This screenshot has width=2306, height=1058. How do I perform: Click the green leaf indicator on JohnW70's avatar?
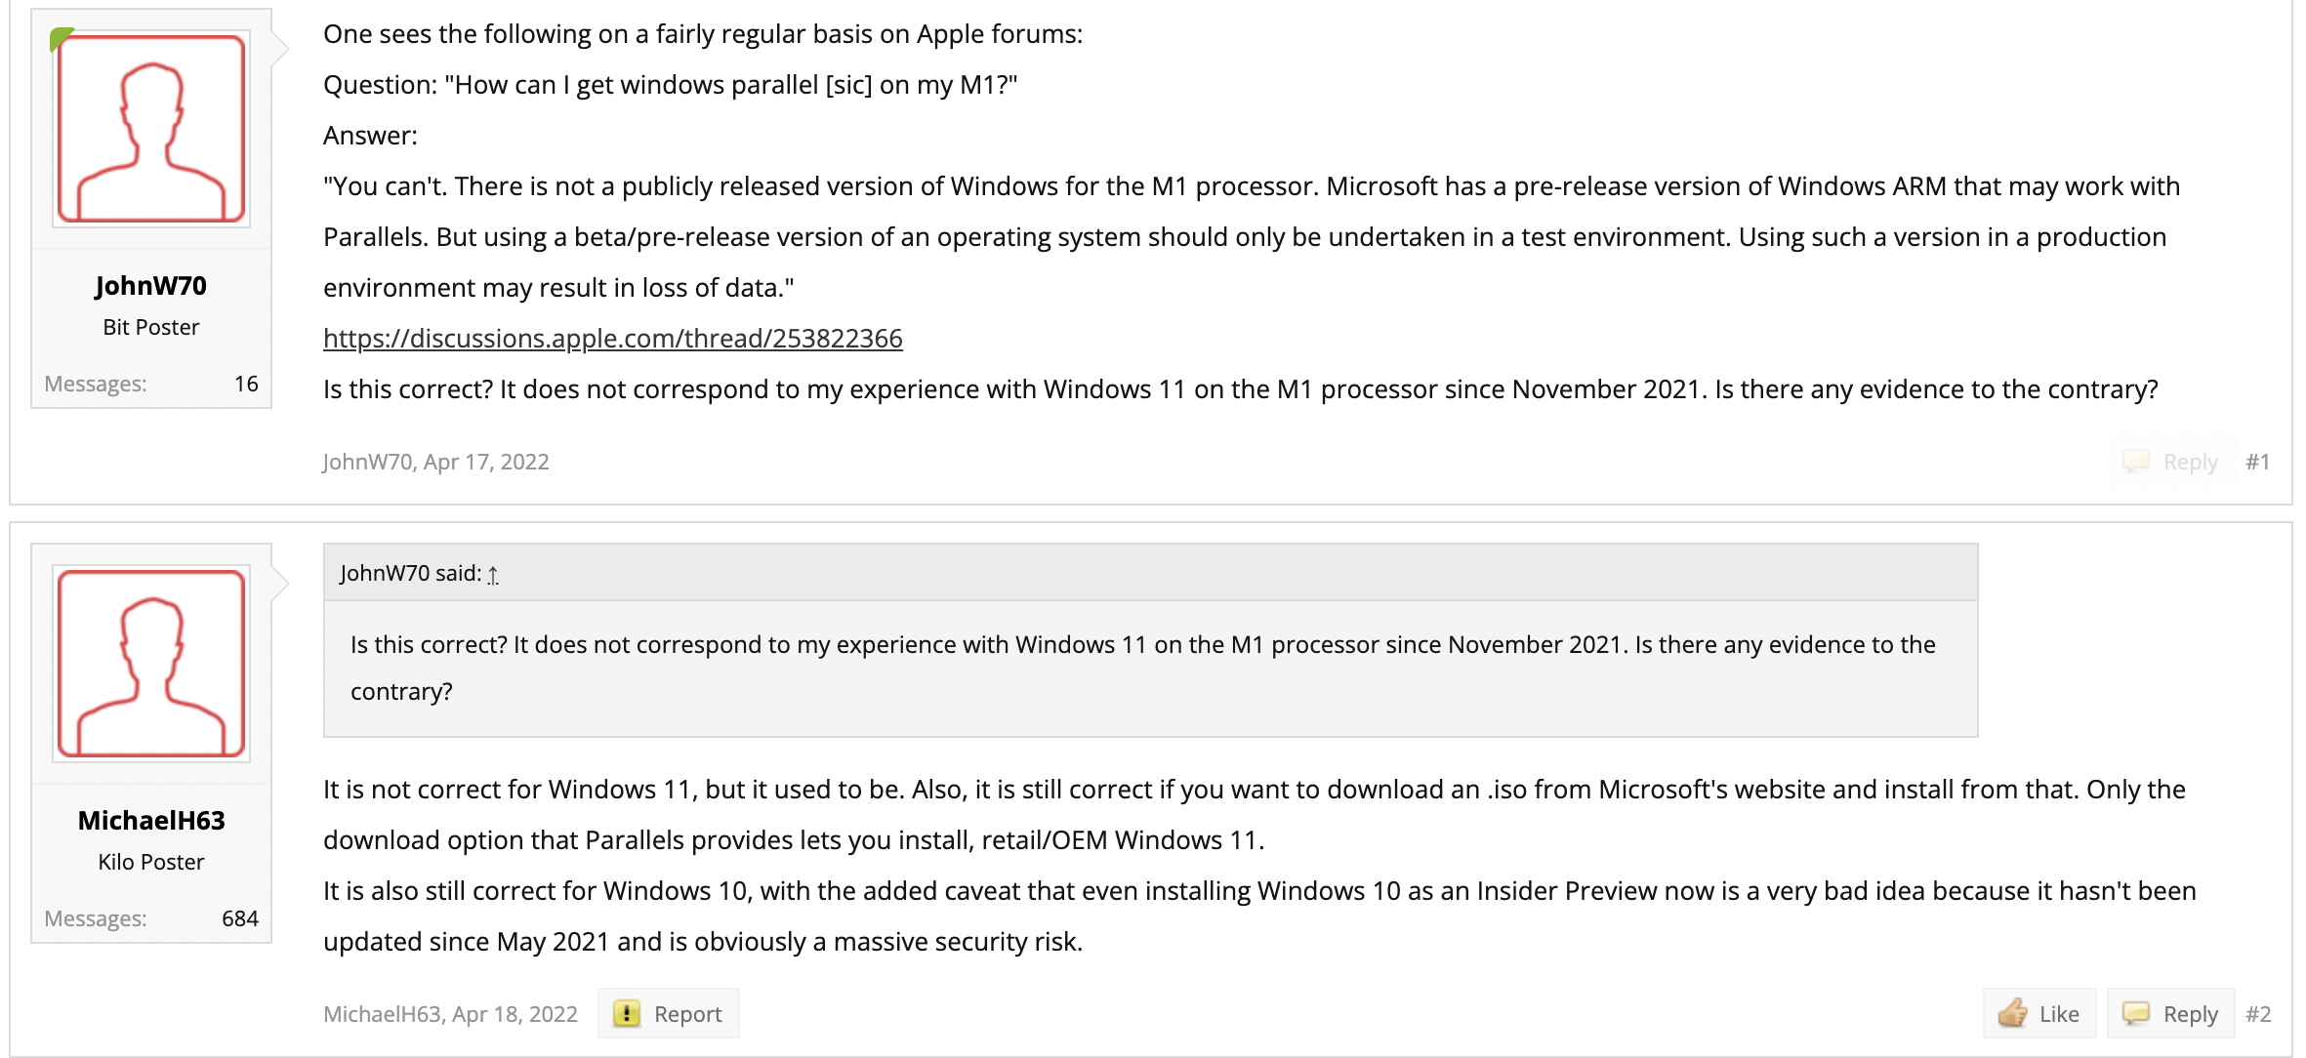(x=62, y=38)
